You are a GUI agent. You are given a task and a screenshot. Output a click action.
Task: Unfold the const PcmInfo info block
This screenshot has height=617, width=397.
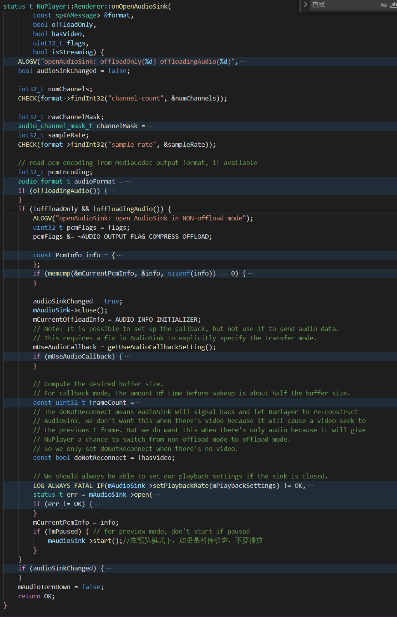(x=120, y=255)
